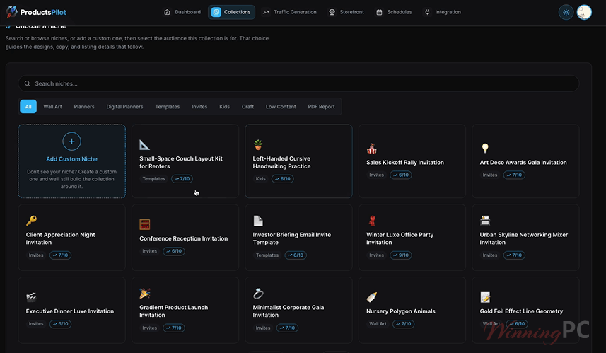Viewport: 606px width, 353px height.
Task: Select Small-Space Couch Layout Kit for Renters
Action: 185,161
